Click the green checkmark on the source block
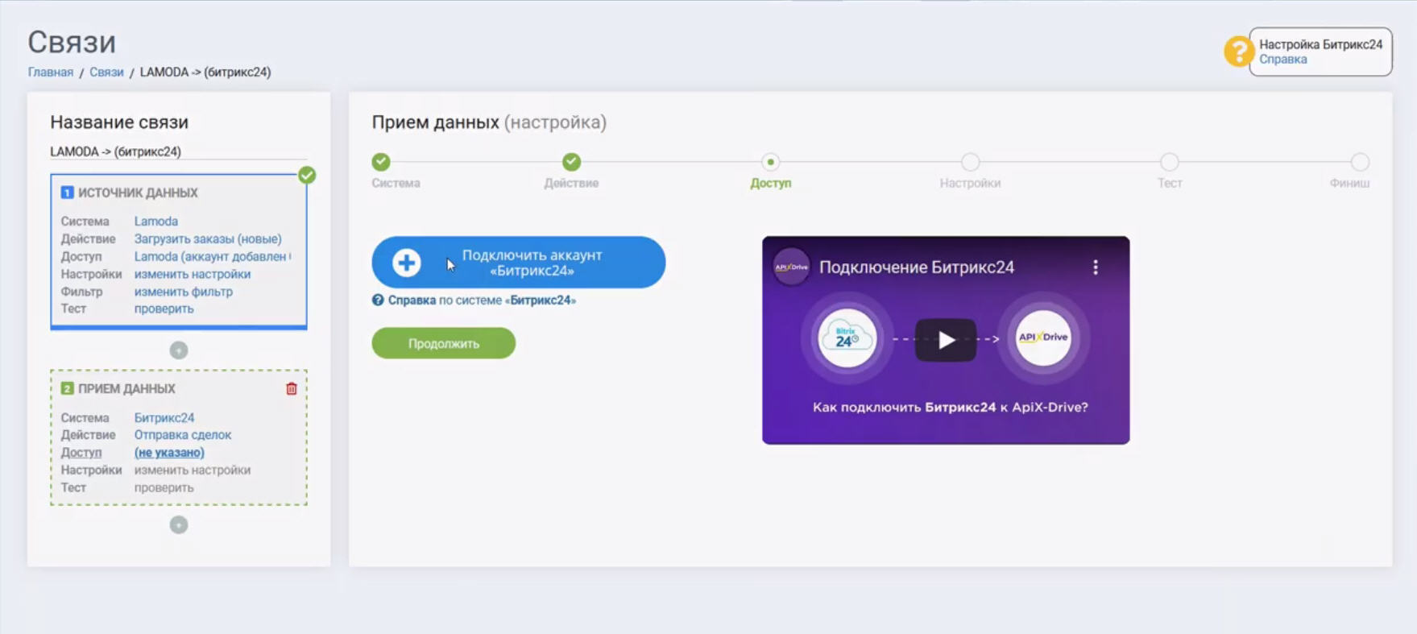 pos(307,175)
